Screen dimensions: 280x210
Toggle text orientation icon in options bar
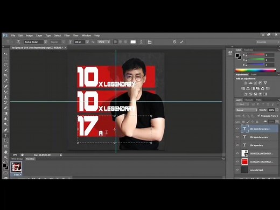point(18,42)
